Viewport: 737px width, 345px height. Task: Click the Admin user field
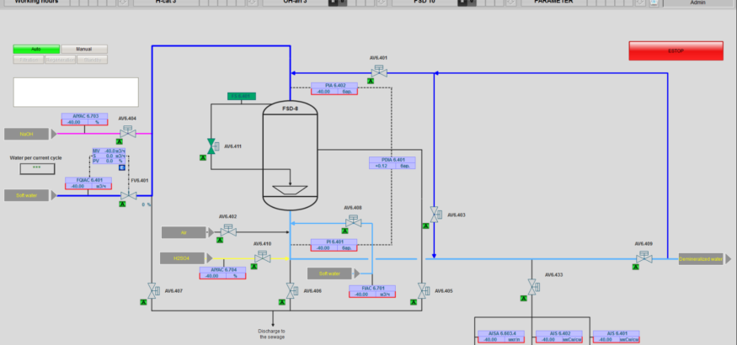[698, 3]
